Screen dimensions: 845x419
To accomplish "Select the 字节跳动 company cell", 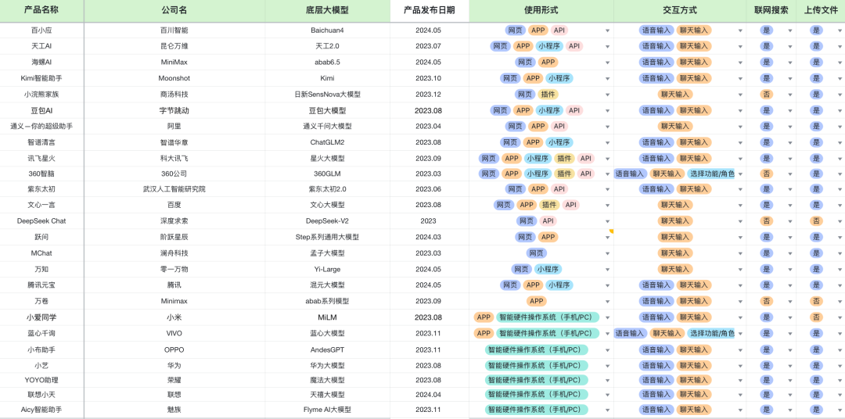I will [174, 110].
